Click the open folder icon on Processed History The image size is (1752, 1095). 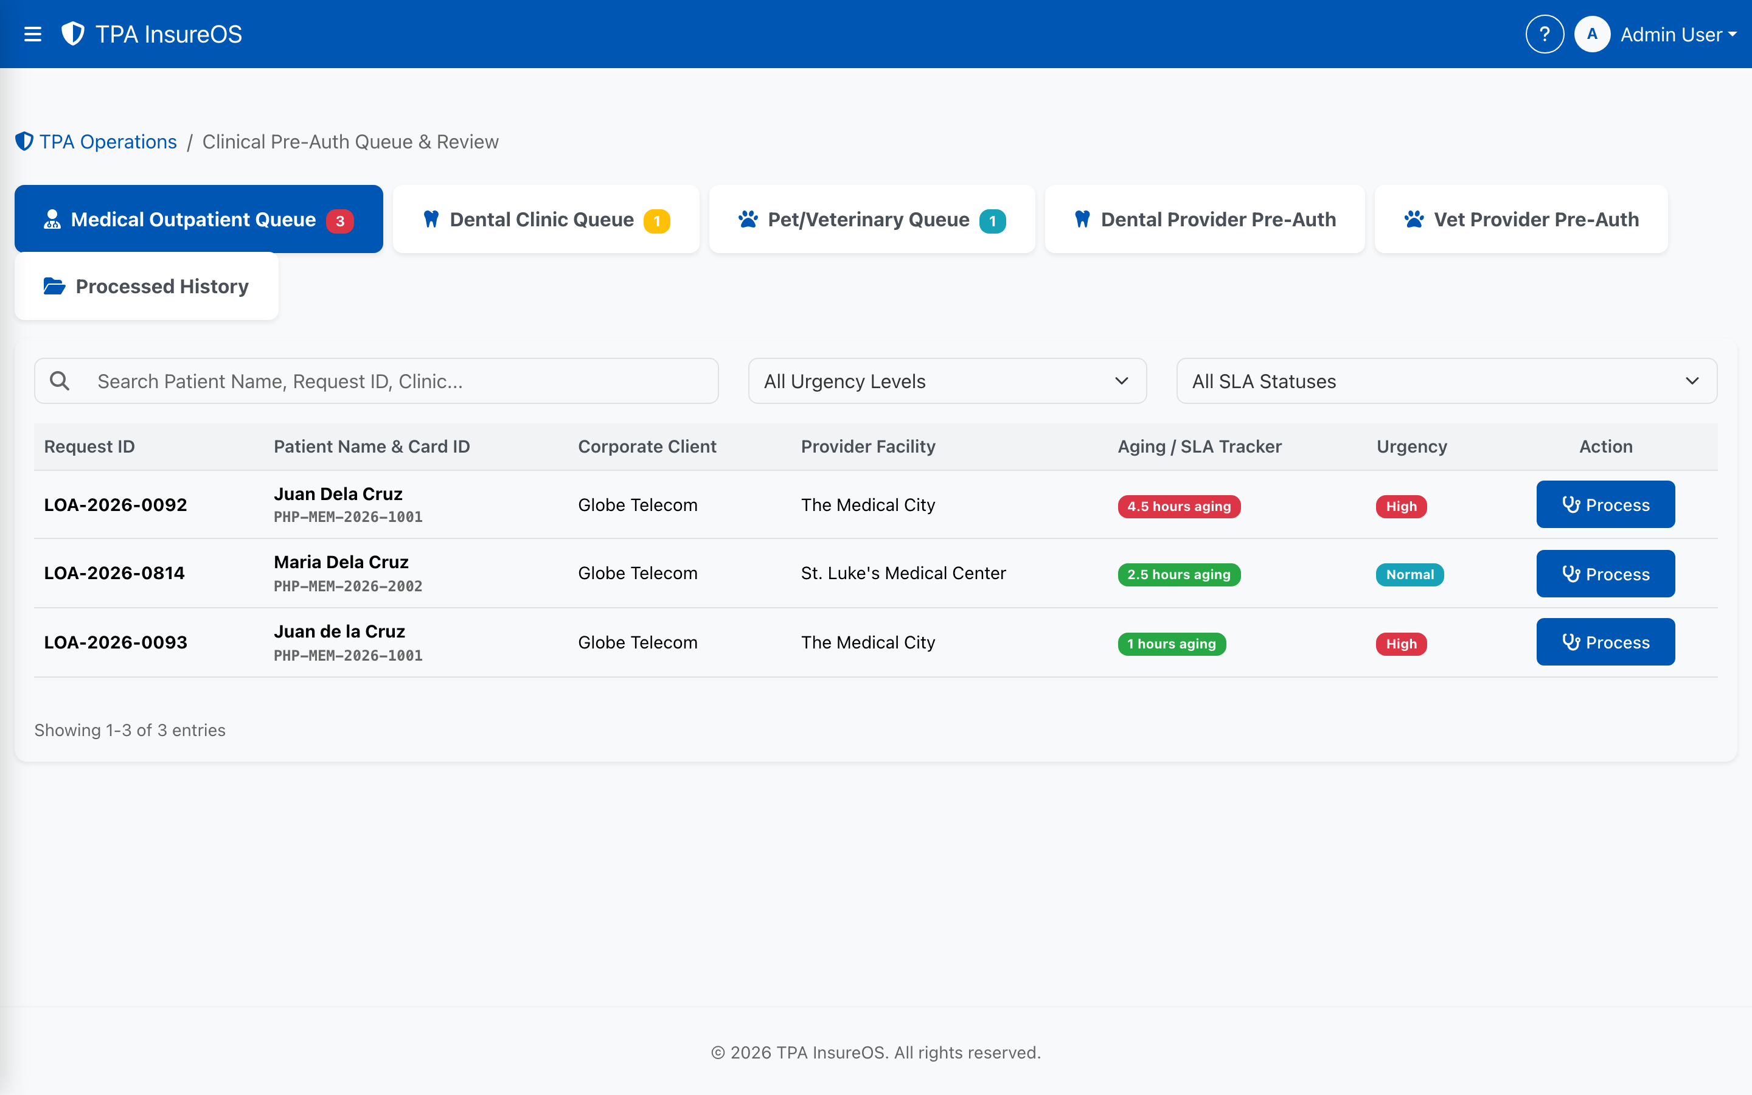[54, 286]
